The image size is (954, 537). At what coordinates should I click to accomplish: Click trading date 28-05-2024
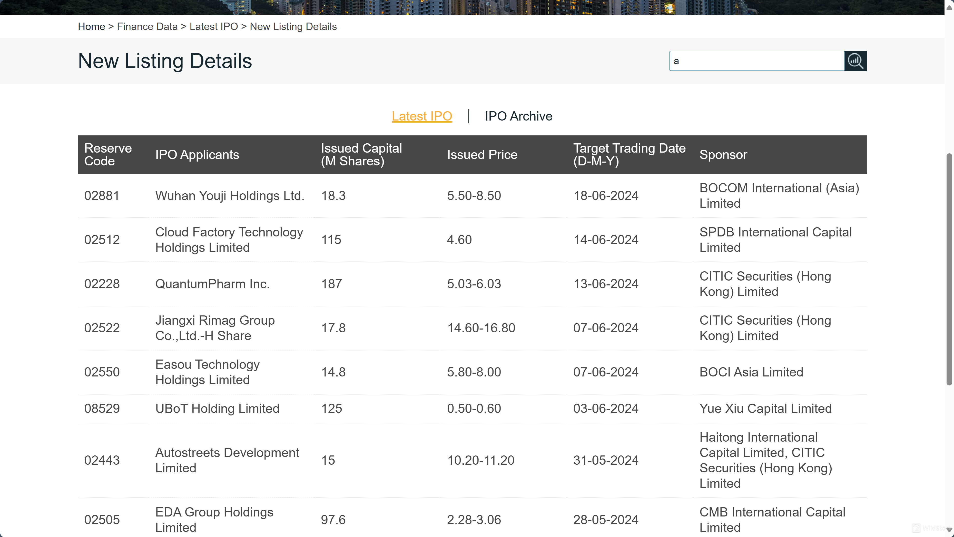[606, 520]
